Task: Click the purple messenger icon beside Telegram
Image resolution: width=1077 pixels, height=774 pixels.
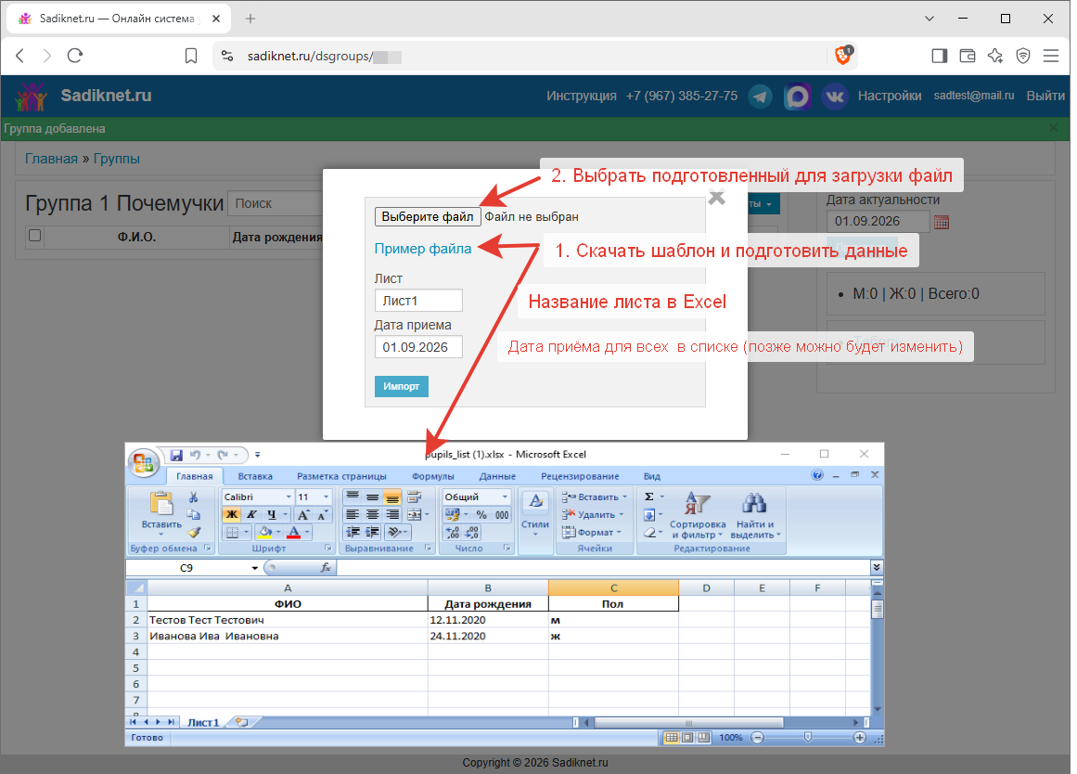Action: point(798,97)
